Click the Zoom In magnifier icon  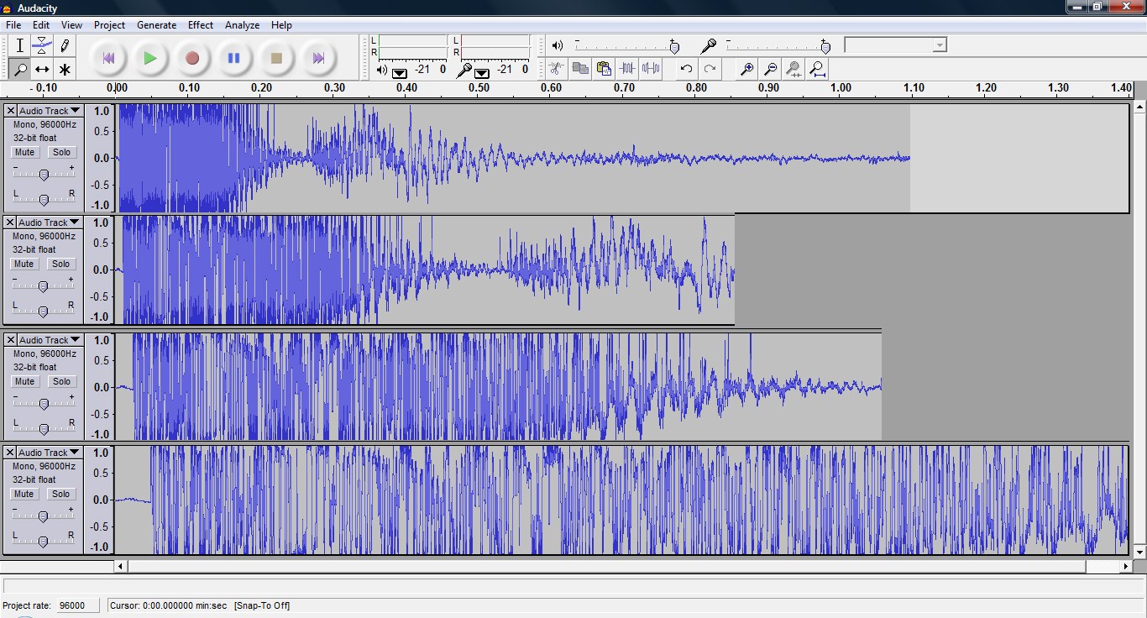[x=746, y=69]
